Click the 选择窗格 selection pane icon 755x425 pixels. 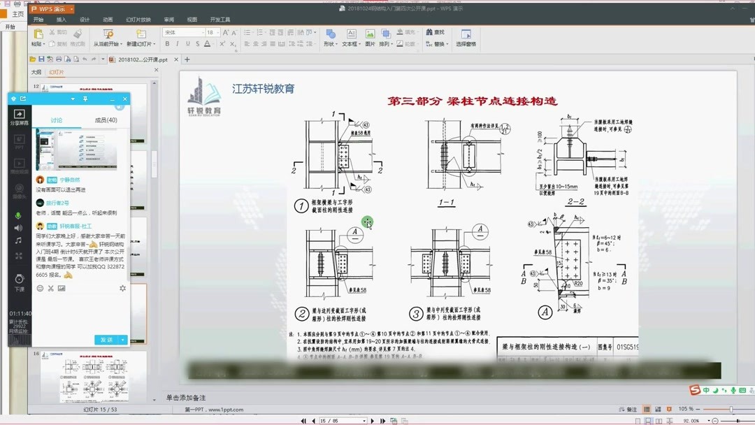click(x=466, y=38)
